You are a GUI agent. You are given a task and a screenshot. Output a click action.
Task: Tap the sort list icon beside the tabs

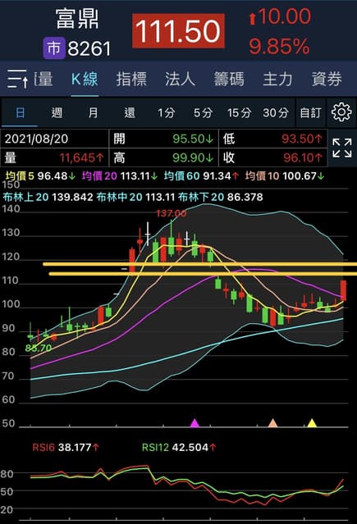click(17, 79)
